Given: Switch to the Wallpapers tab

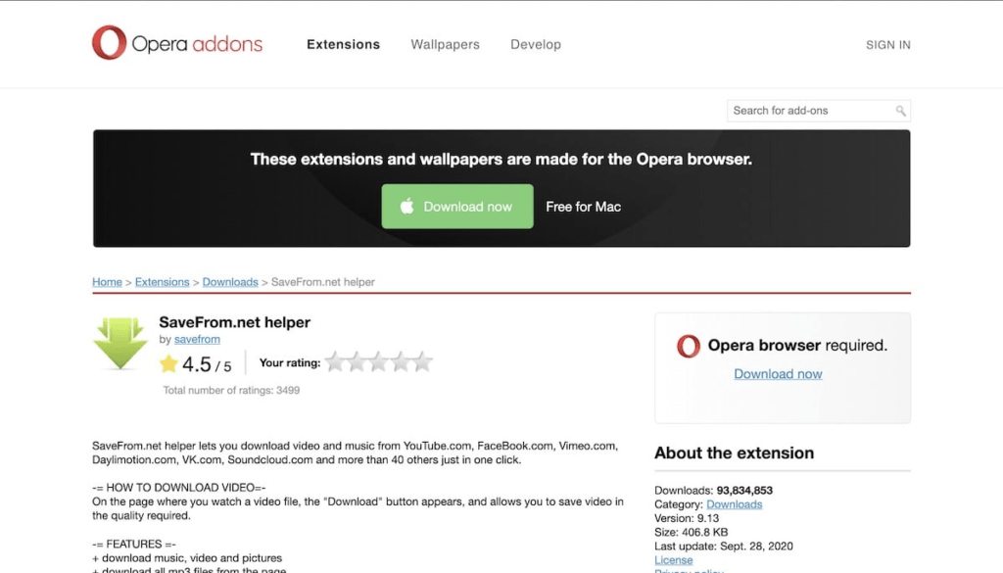Looking at the screenshot, I should coord(446,44).
